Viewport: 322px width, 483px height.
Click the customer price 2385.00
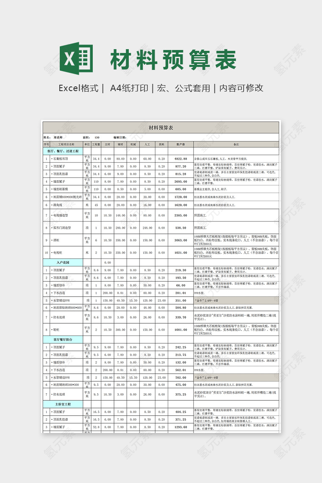coord(180,215)
